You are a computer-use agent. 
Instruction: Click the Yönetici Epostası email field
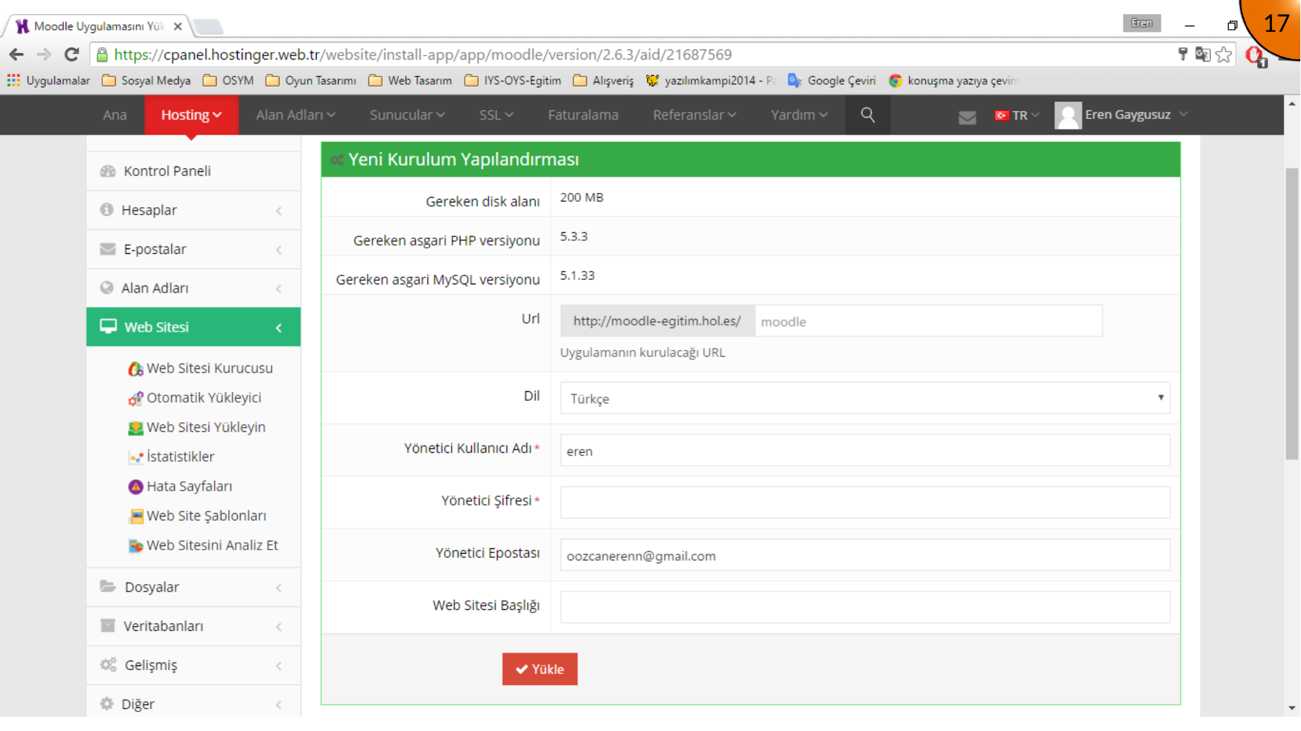pyautogui.click(x=865, y=555)
